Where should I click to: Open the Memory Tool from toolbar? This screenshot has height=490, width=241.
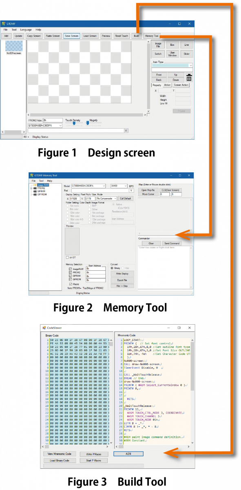[x=152, y=36]
